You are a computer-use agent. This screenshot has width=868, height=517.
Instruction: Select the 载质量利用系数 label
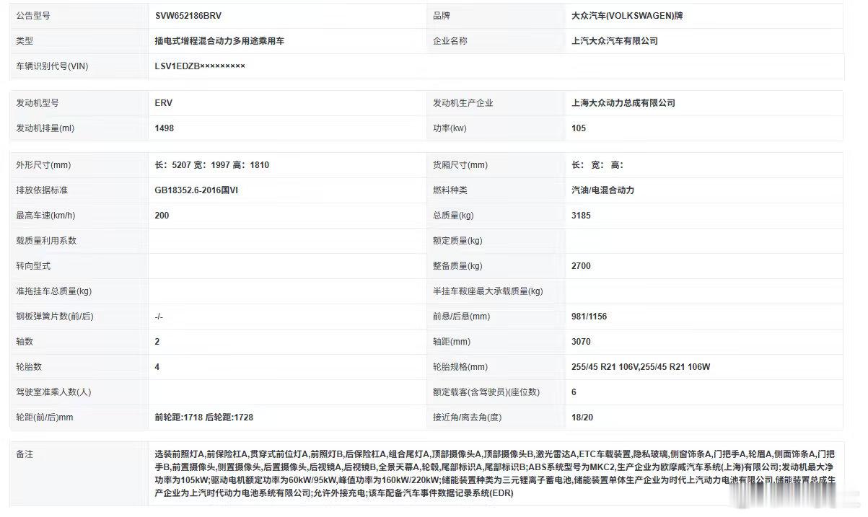click(x=46, y=241)
